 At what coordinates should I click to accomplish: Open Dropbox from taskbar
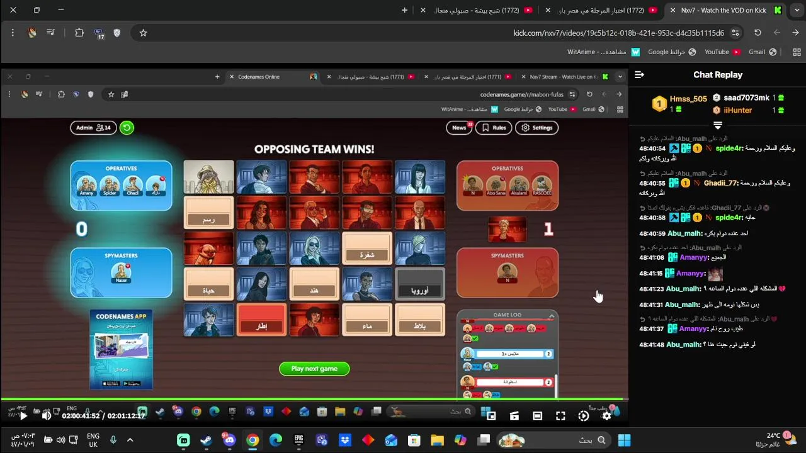pos(345,440)
